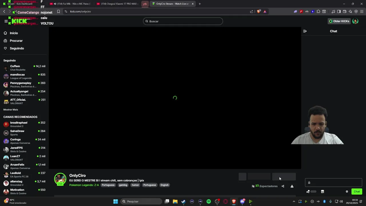
Task: Click Pokemon Legends: Z-A category link
Action: (84, 185)
